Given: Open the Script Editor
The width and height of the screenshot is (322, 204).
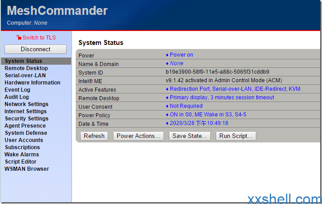Looking at the screenshot, I should (21, 162).
